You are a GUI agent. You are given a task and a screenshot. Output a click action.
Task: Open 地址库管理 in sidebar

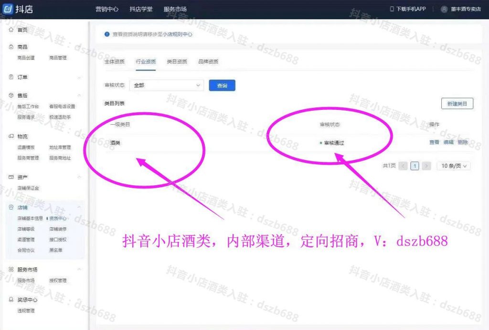(x=60, y=147)
